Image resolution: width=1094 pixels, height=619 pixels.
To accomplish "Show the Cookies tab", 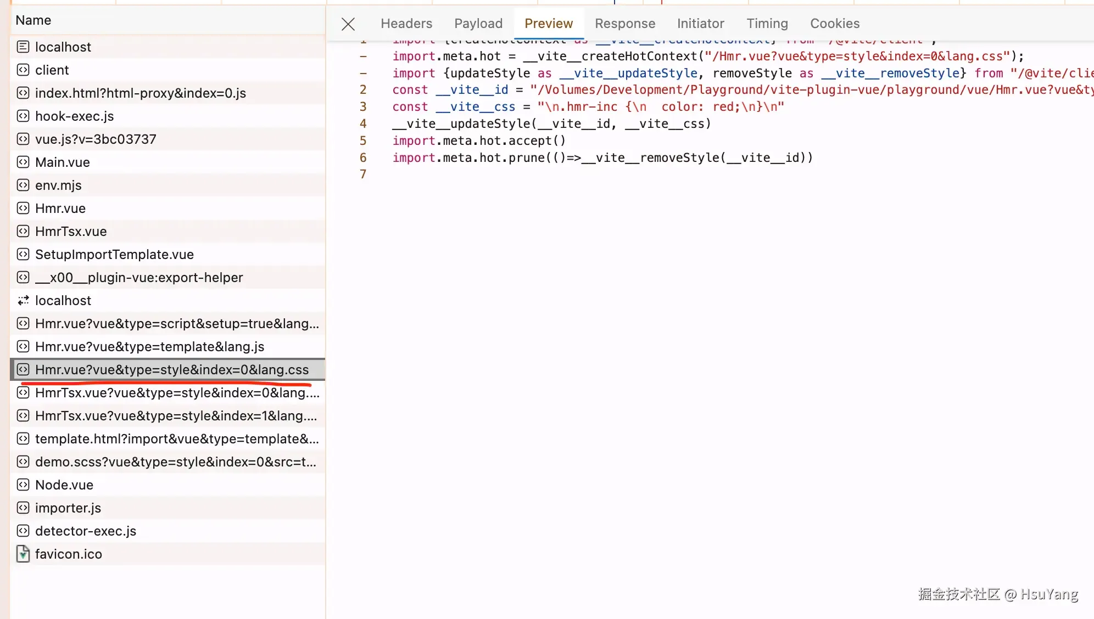I will tap(835, 24).
